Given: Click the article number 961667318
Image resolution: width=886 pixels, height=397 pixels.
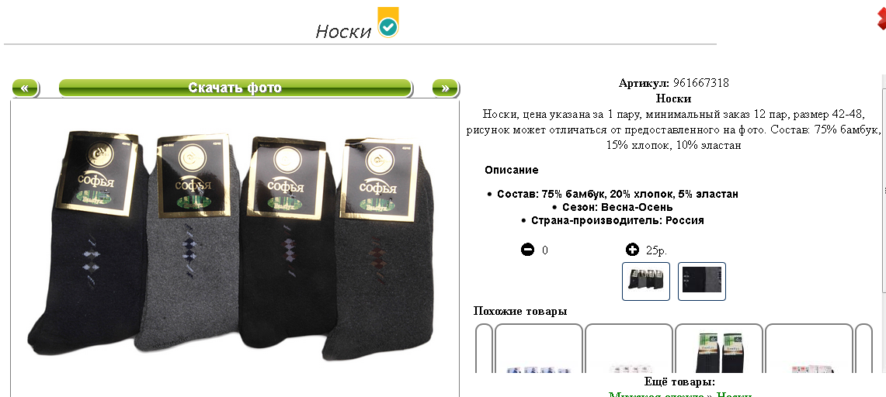Looking at the screenshot, I should [x=700, y=83].
